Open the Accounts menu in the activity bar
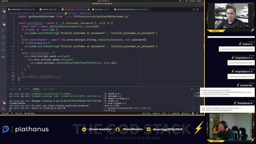The image size is (256, 144). coord(4,102)
